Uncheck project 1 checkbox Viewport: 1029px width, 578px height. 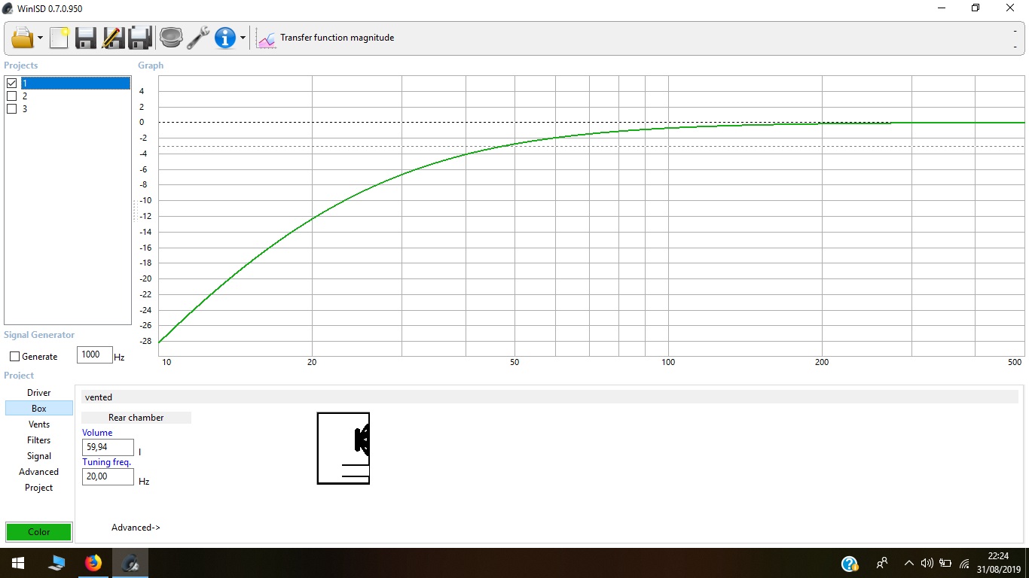click(x=11, y=84)
